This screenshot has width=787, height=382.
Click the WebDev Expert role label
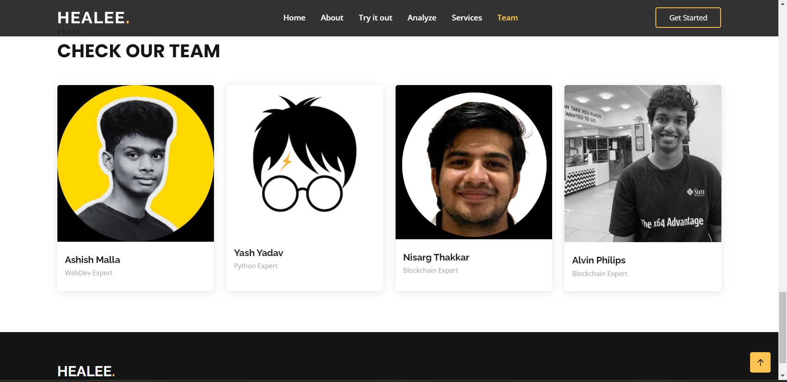point(89,273)
